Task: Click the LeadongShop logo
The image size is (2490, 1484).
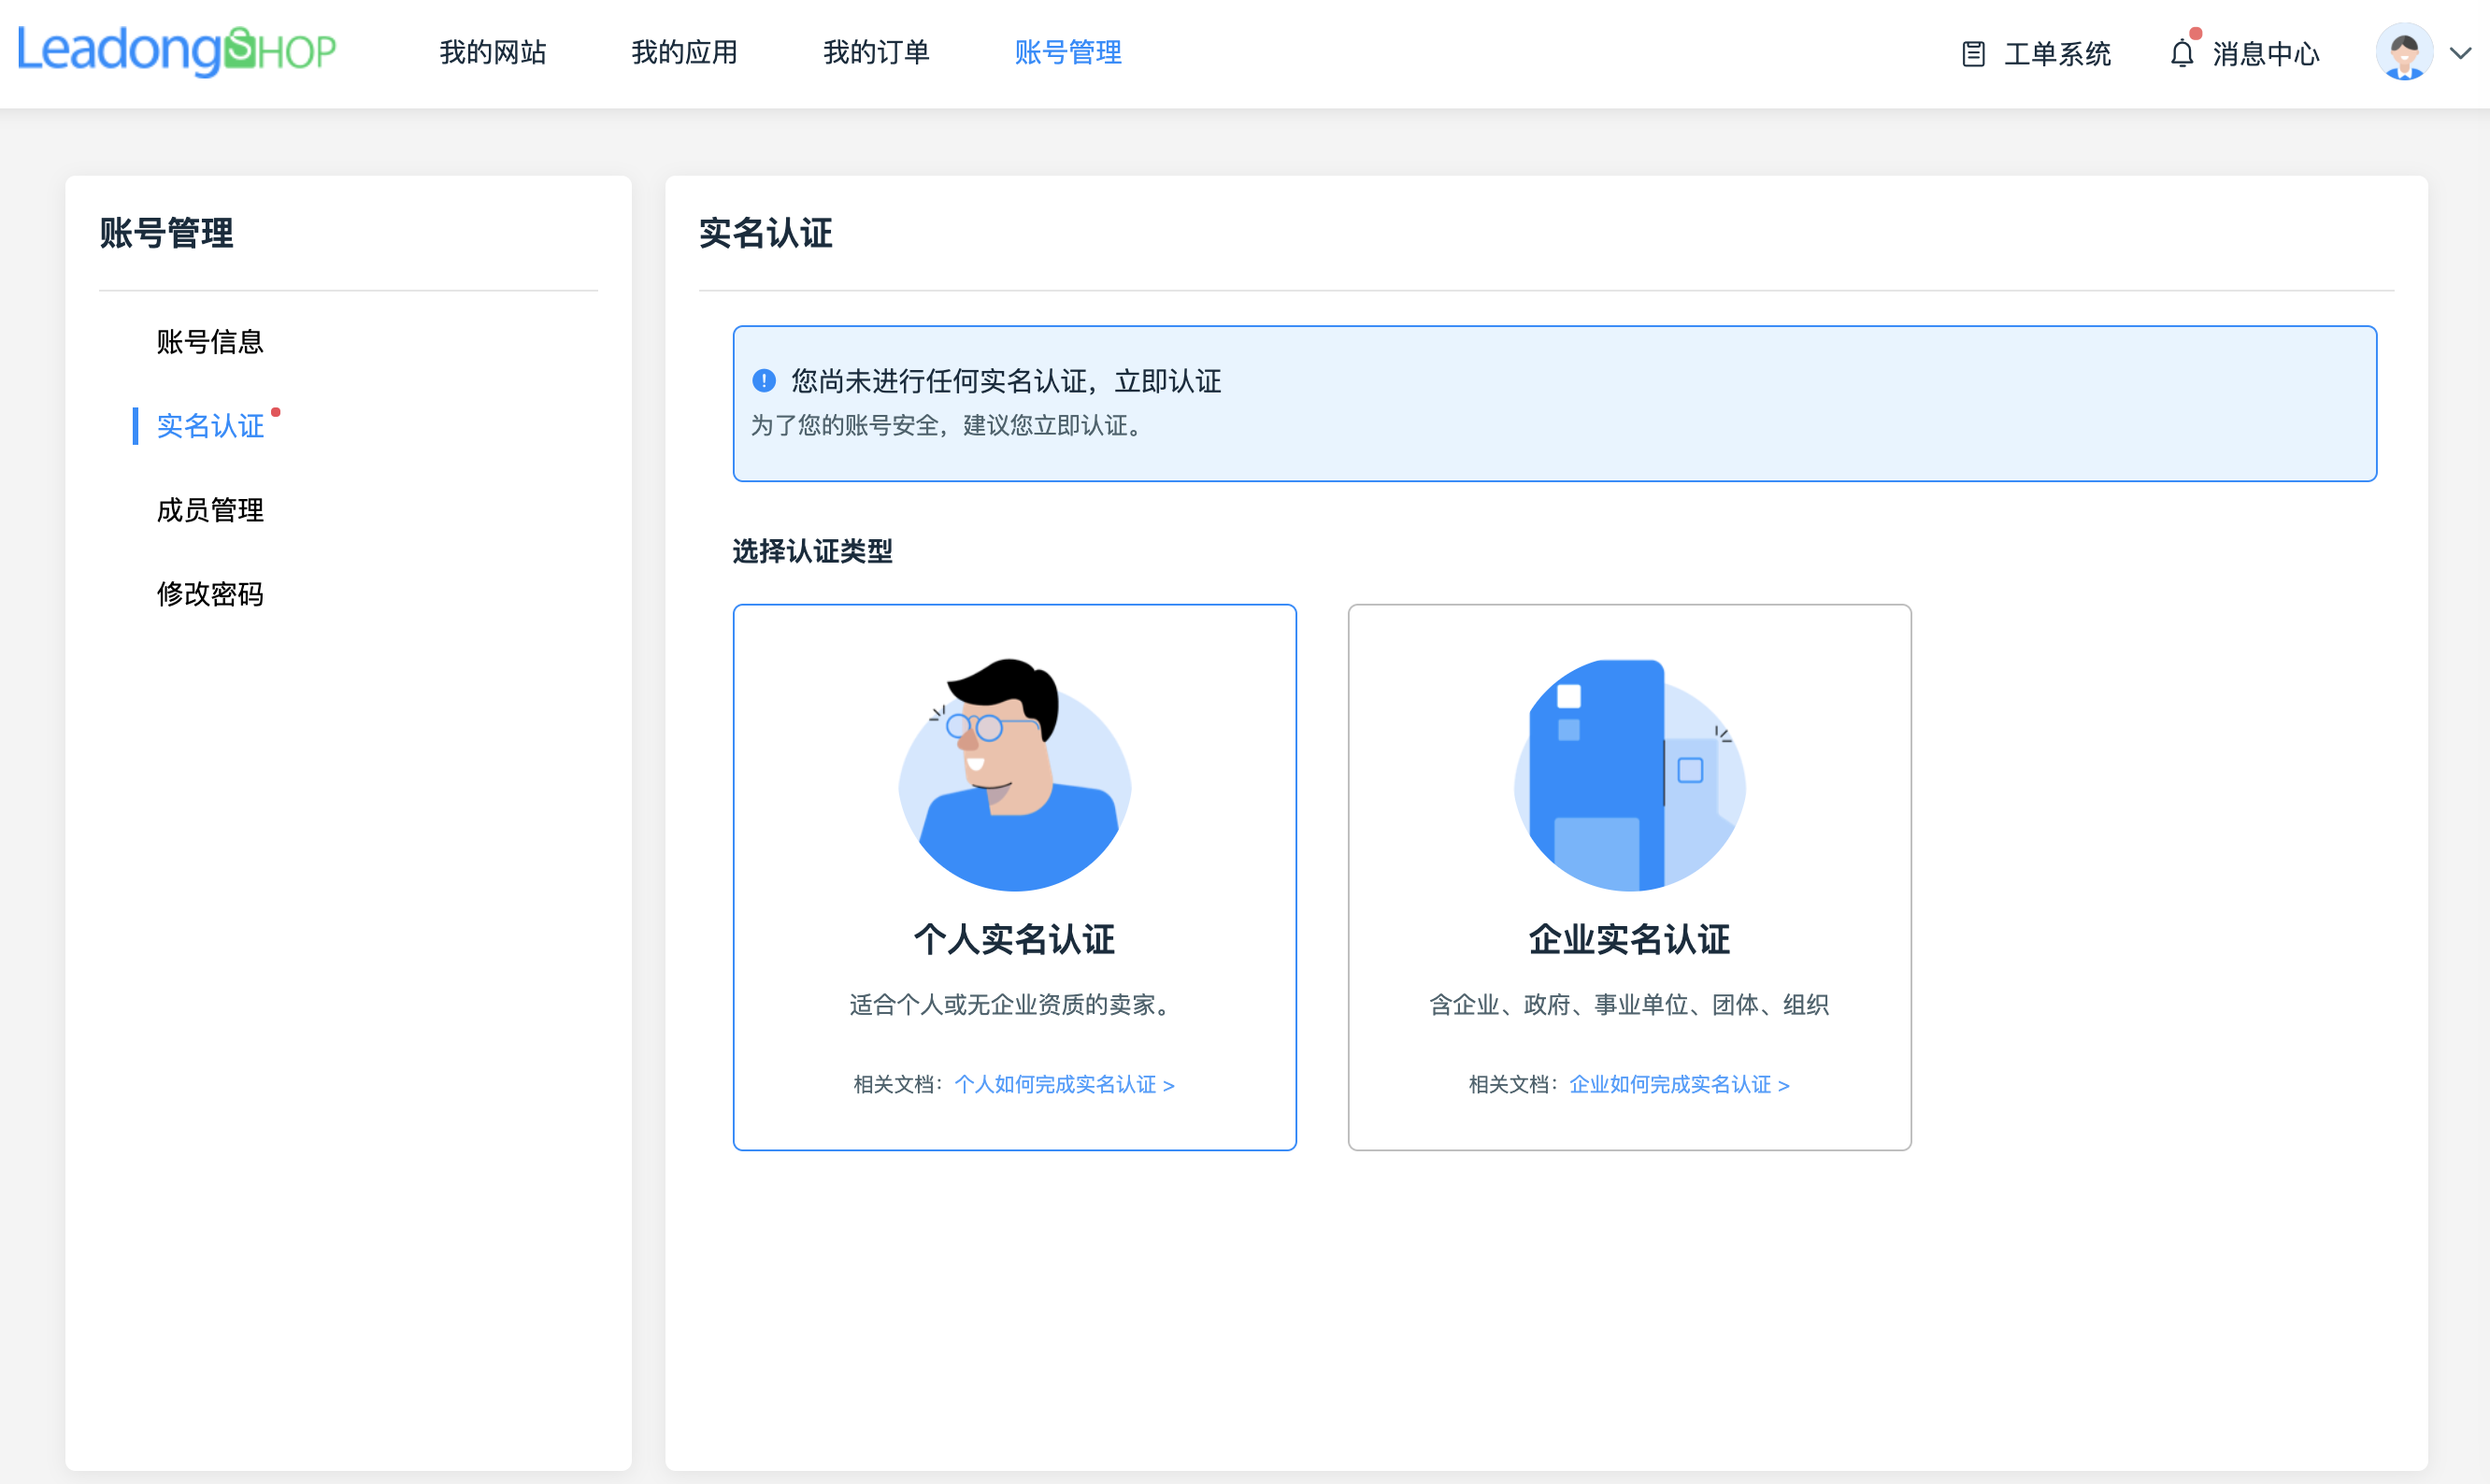Action: (176, 52)
